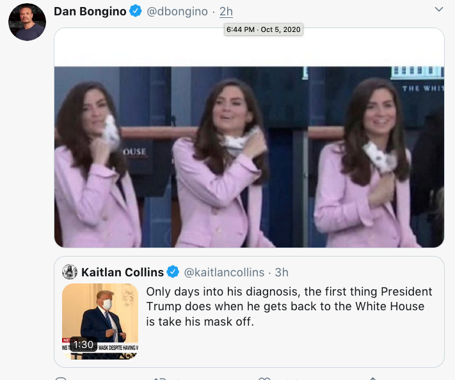Click Kaitlan Collins' small profile avatar

pos(70,272)
